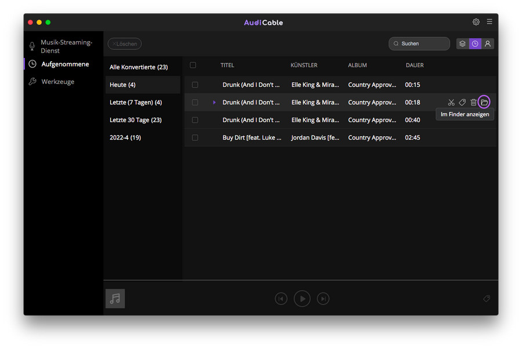522x349 pixels.
Task: Select the track with duration 00:40
Action: 340,120
